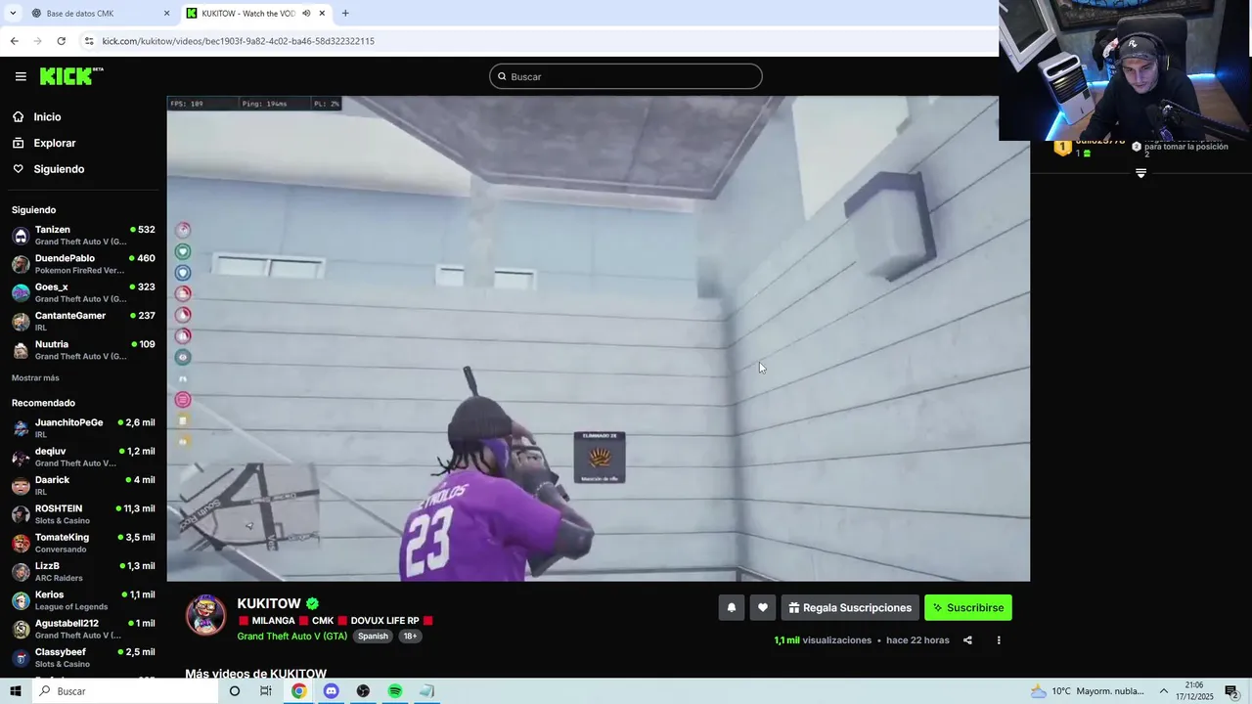
Task: Click the 18+ tag badge
Action: tap(410, 636)
